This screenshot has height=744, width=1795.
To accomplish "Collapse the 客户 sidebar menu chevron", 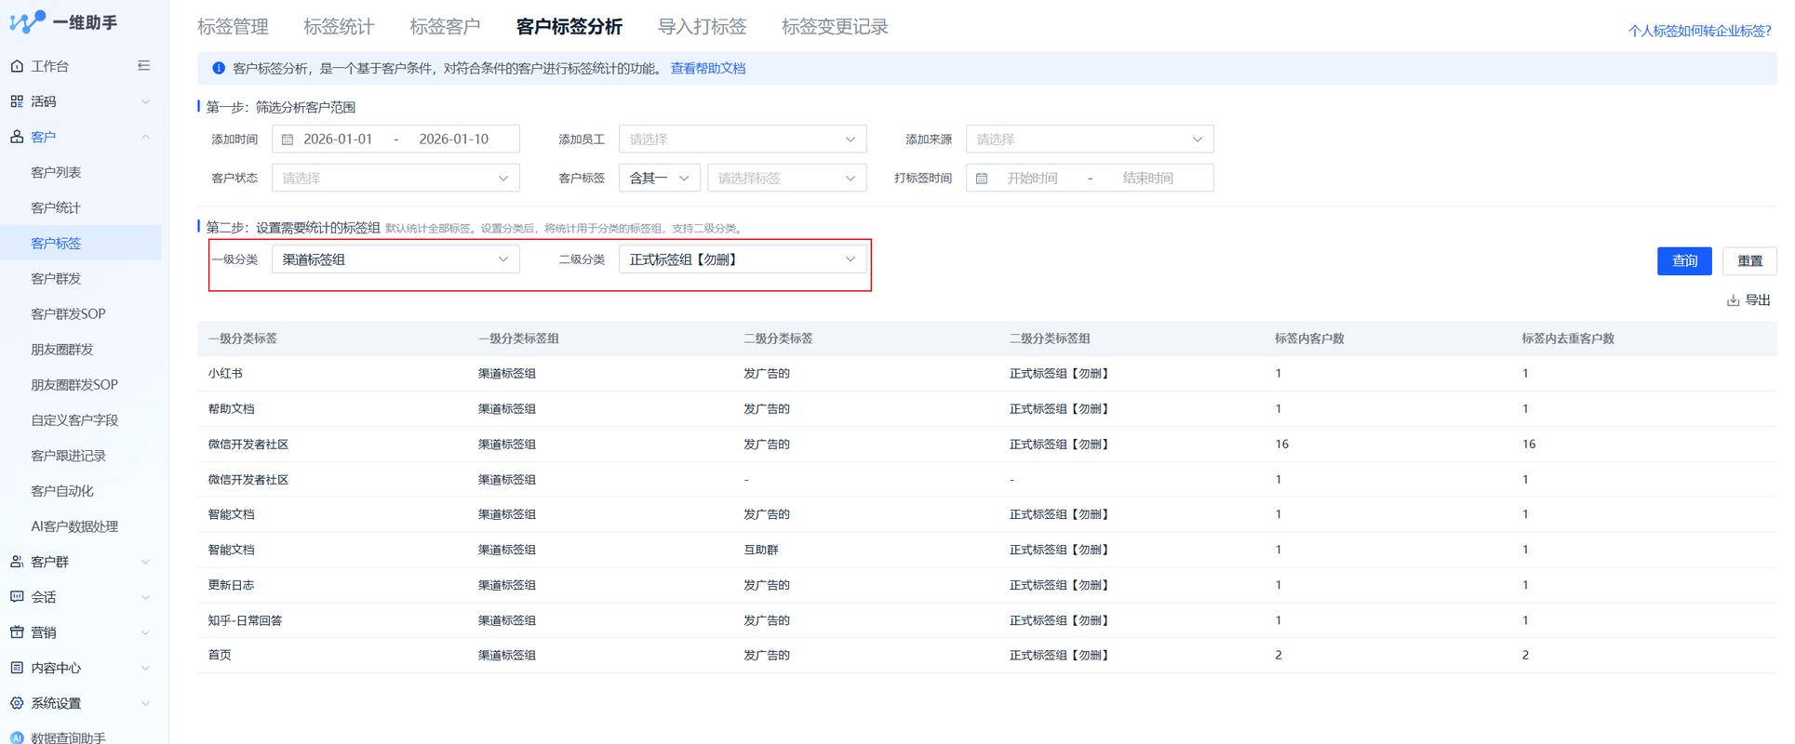I will (145, 137).
